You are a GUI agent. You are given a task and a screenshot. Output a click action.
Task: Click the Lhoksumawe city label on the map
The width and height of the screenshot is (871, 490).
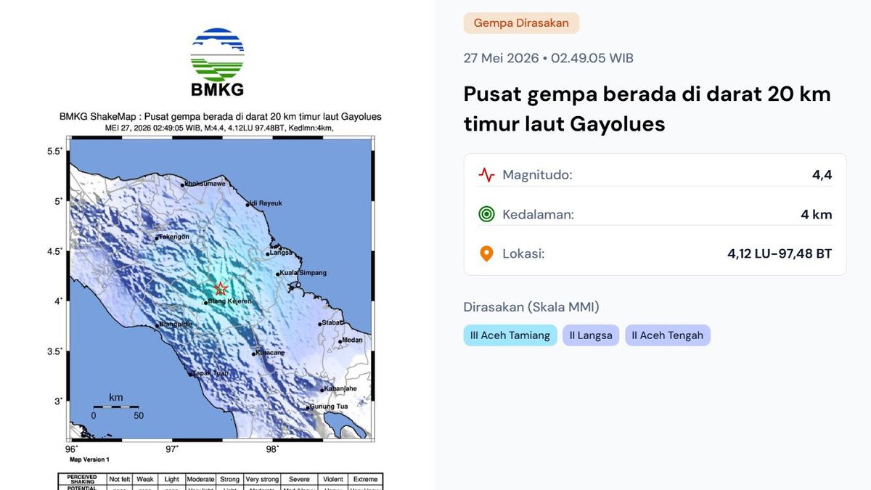pyautogui.click(x=205, y=184)
